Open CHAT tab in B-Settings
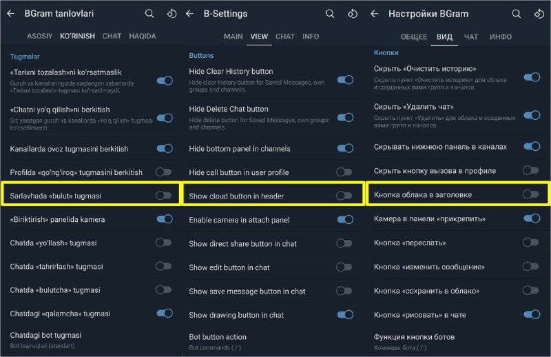The image size is (551, 357). (x=285, y=37)
